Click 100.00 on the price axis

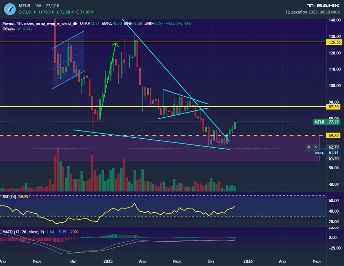[335, 86]
